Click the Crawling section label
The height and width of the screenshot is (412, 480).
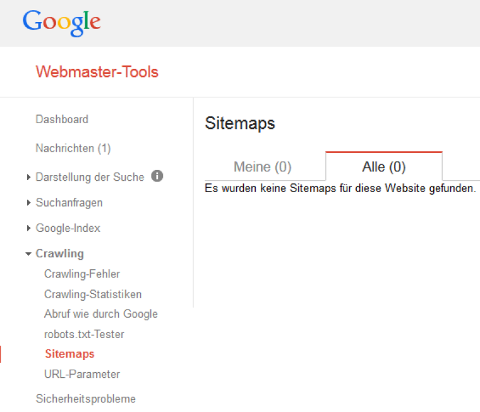click(60, 253)
